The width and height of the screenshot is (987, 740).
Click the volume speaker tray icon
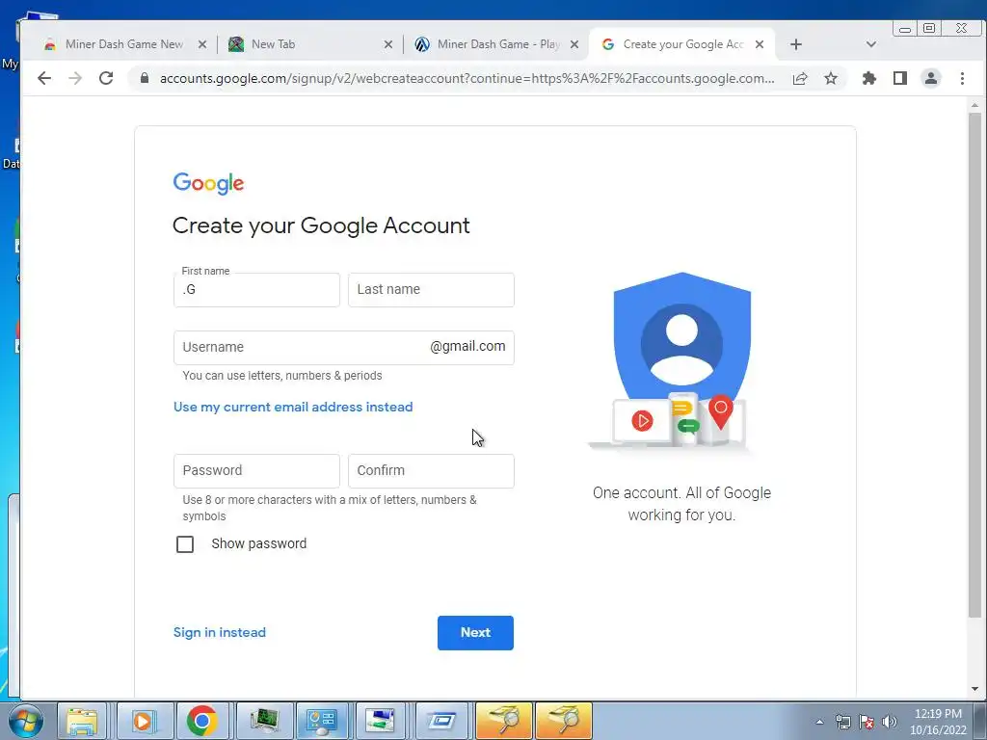coord(889,722)
